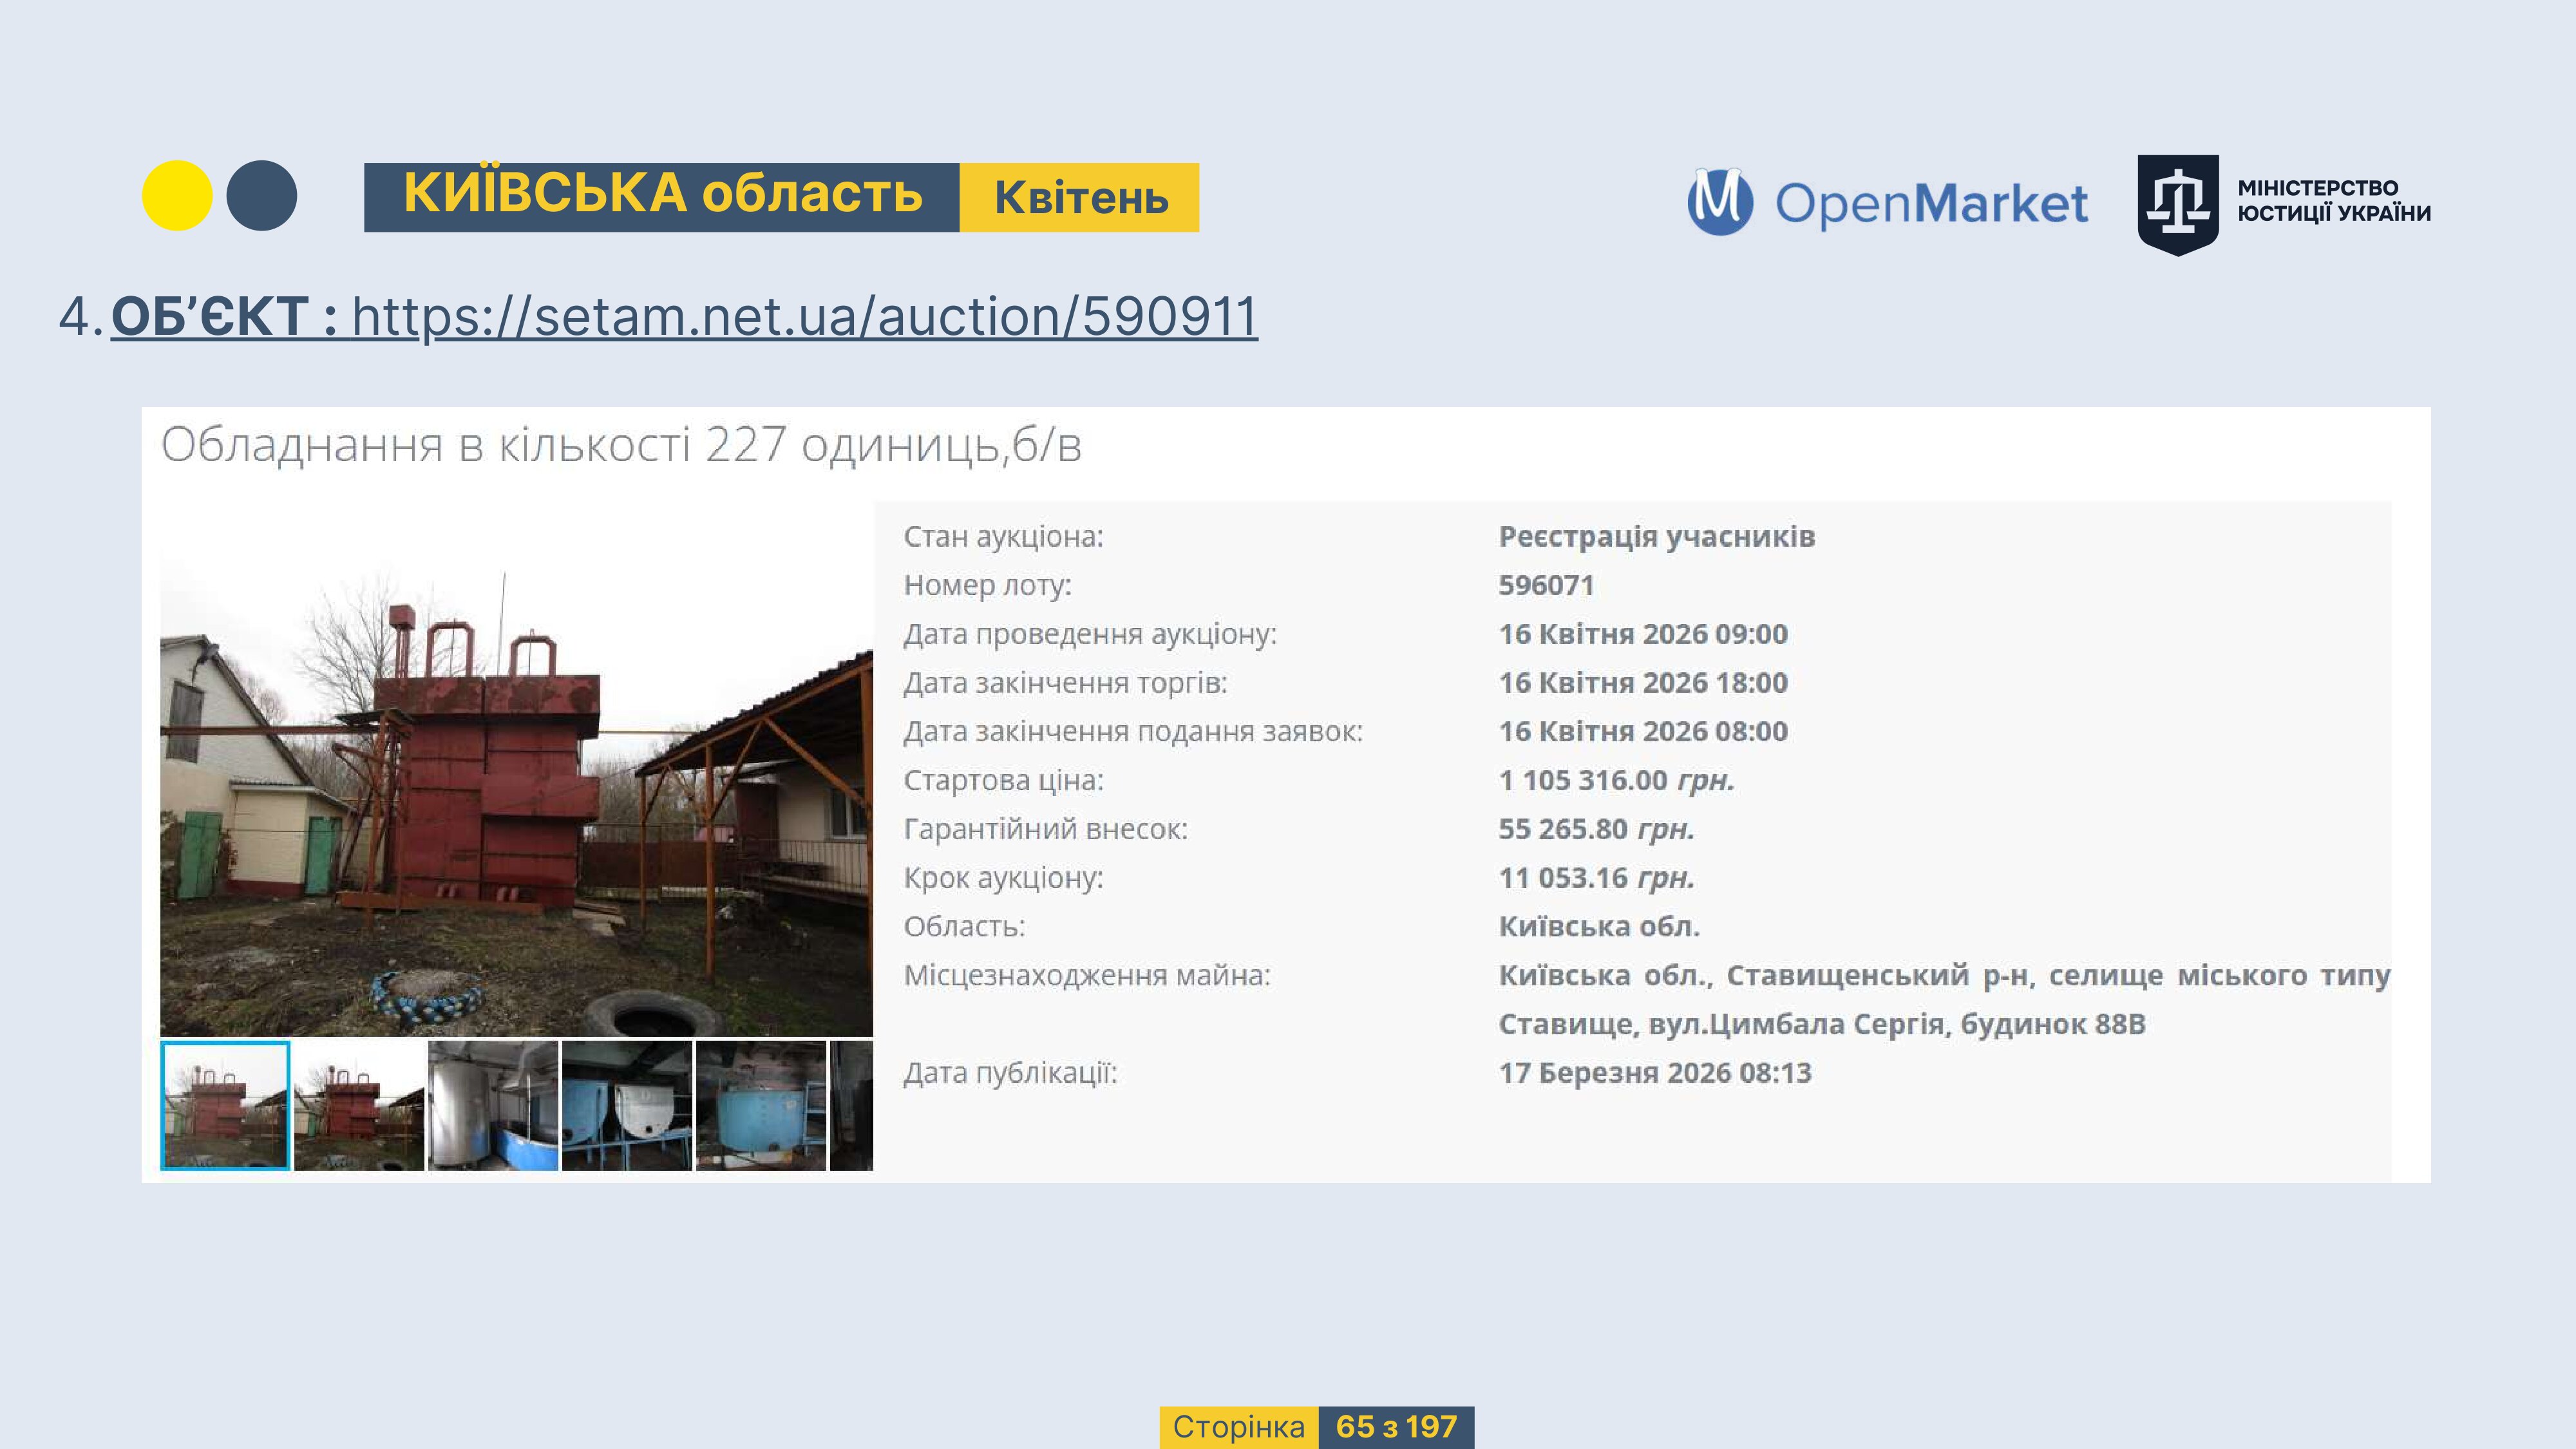The image size is (2576, 1449).
Task: Click the yellow circle decoration
Action: pos(177,196)
